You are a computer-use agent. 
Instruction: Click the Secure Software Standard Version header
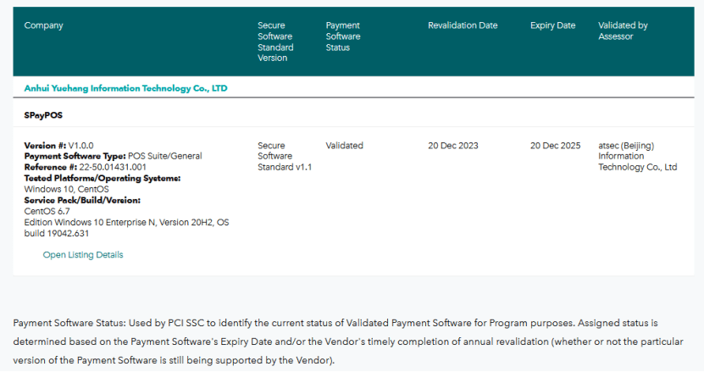(x=274, y=42)
